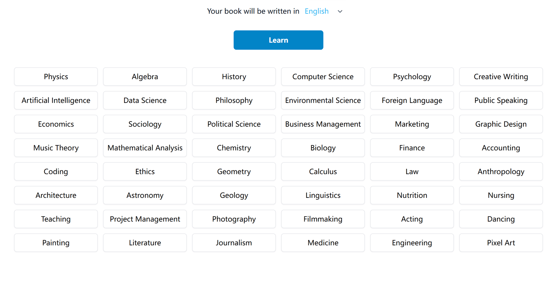This screenshot has width=557, height=288.
Task: Select the Computer Science topic
Action: point(323,77)
